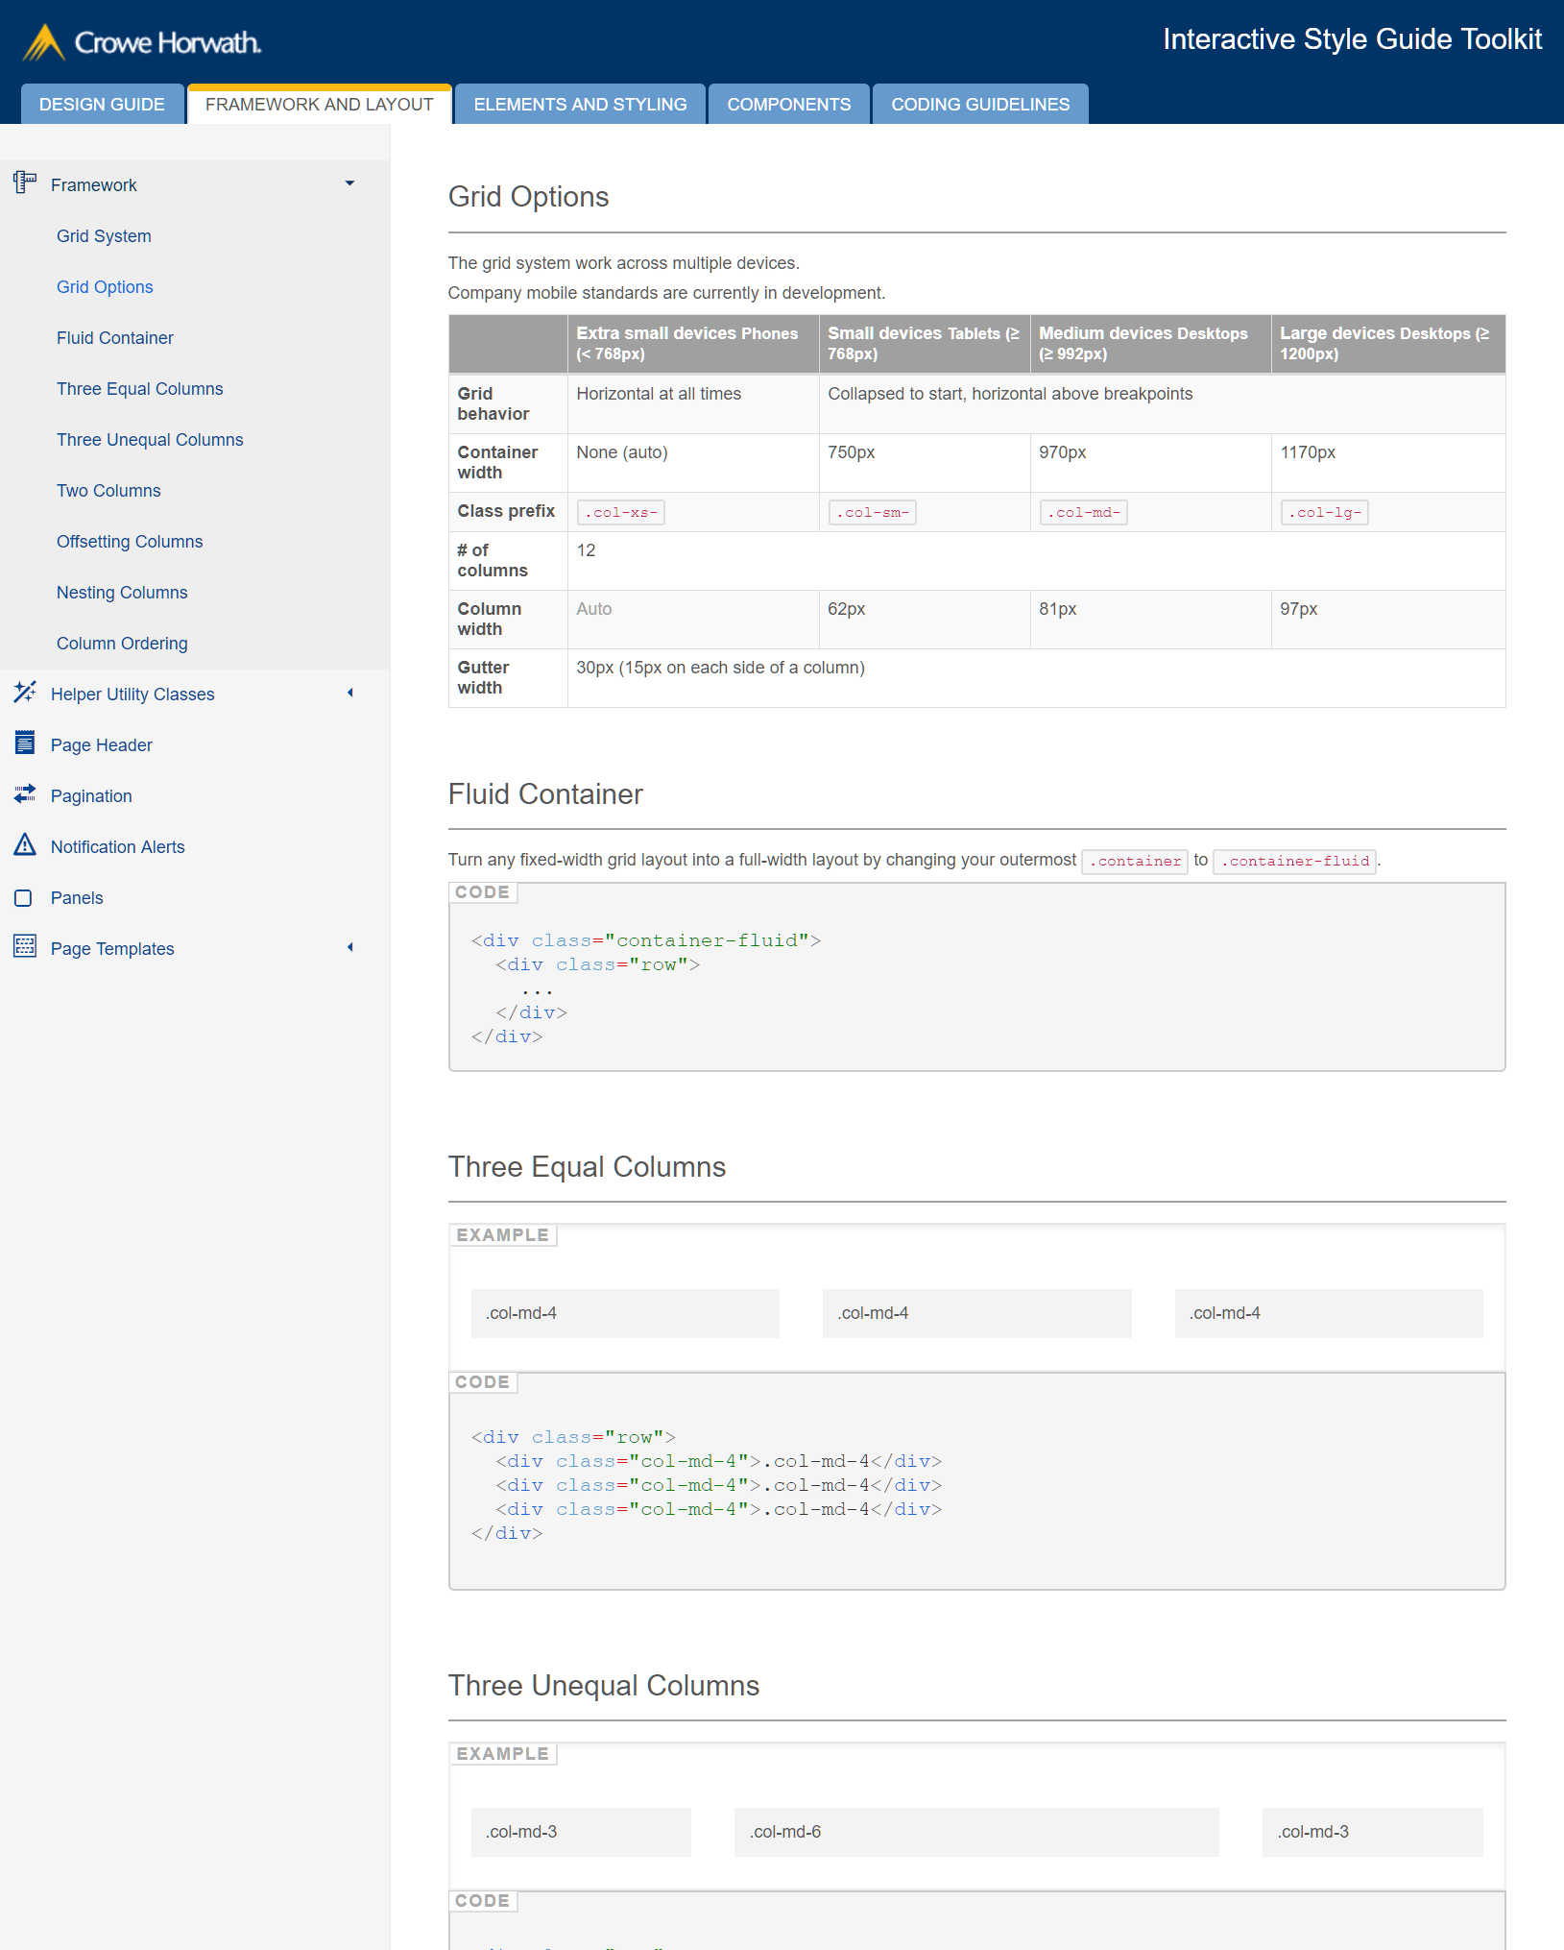
Task: Go to the Components tab
Action: click(788, 105)
